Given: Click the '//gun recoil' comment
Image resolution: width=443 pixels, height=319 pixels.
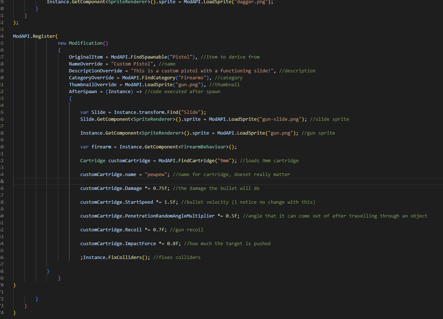Looking at the screenshot, I should [x=187, y=230].
